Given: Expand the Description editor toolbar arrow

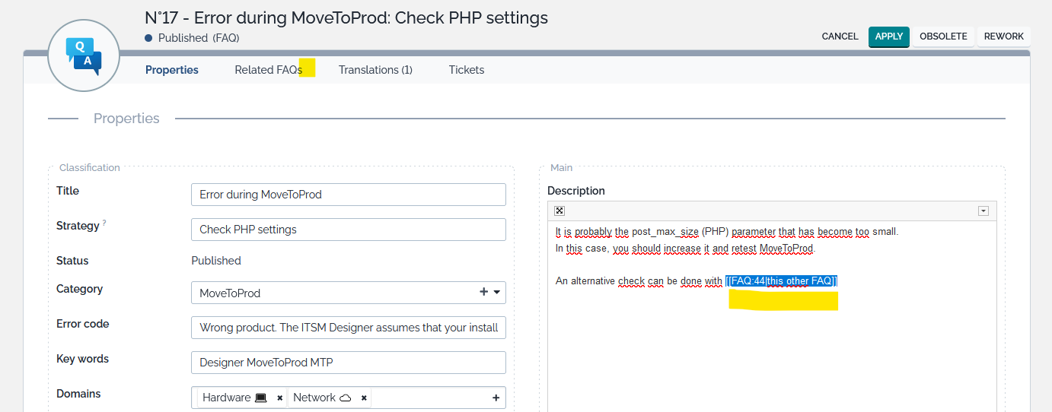Looking at the screenshot, I should (x=983, y=211).
